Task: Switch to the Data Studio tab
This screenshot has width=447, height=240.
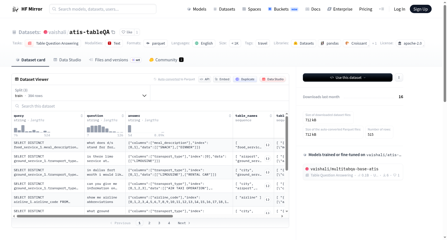Action: [67, 60]
